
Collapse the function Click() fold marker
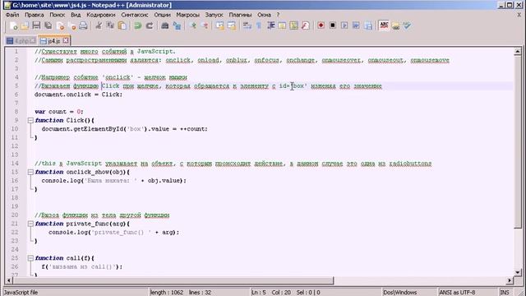coord(30,120)
